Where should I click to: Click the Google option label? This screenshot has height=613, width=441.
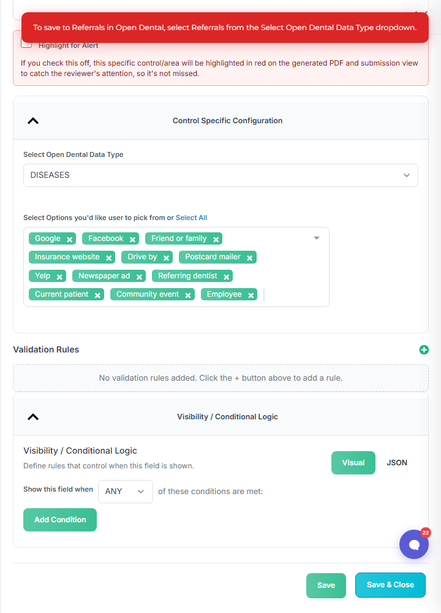tap(48, 238)
